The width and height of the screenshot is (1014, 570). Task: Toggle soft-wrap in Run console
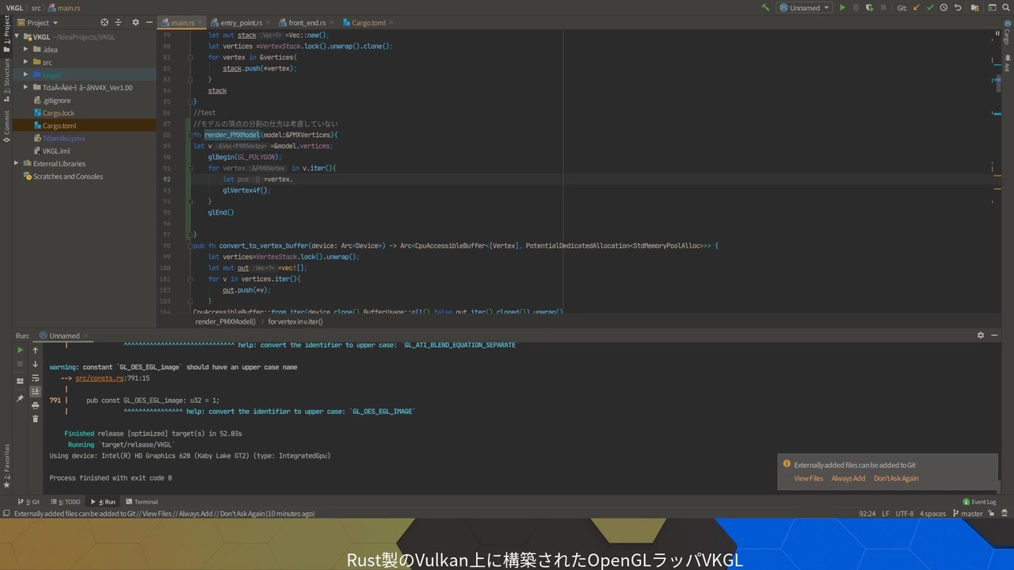click(x=35, y=378)
